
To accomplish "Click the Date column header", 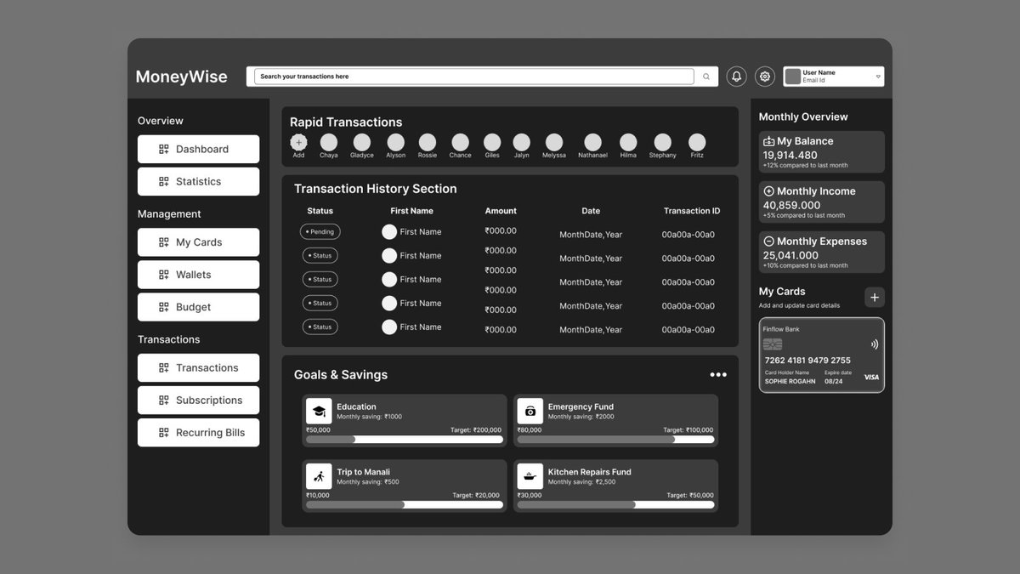I will pos(591,211).
